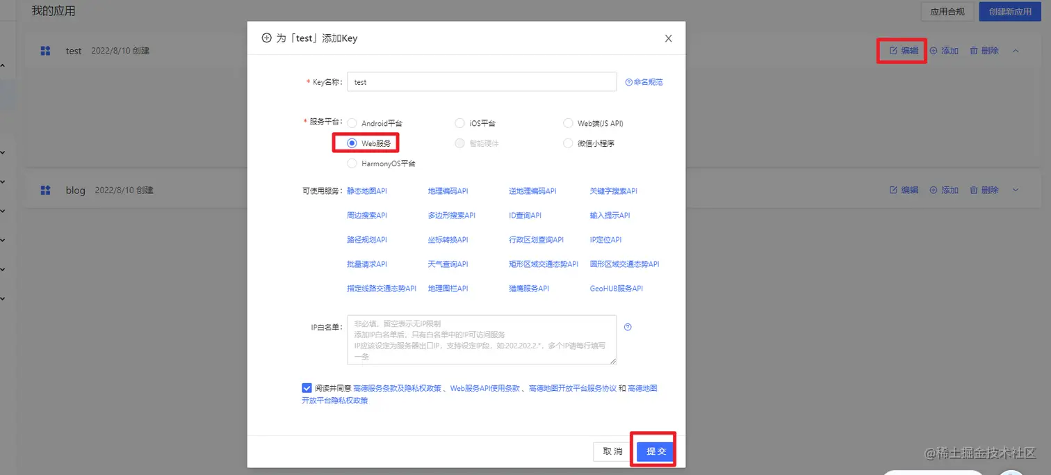Click into the IP白名单 text area
1051x475 pixels.
pos(482,339)
